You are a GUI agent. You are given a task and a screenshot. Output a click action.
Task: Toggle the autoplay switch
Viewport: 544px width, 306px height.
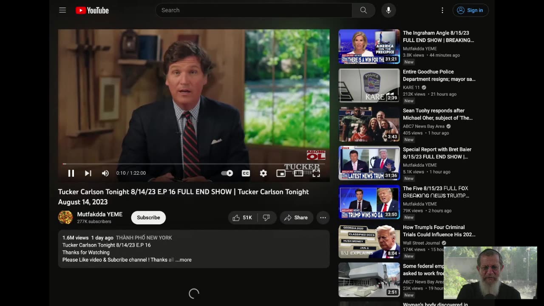point(227,173)
